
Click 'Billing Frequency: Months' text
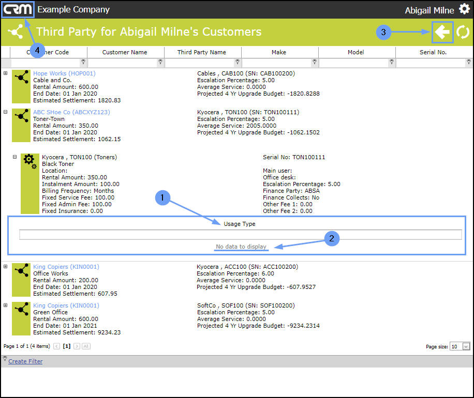(78, 191)
